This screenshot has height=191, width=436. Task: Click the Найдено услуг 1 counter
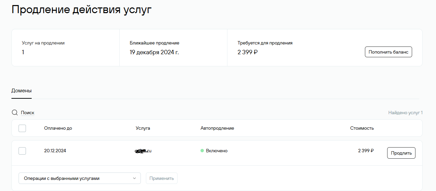point(405,113)
